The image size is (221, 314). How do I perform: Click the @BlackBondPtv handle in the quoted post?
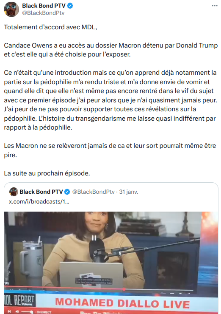click(93, 192)
